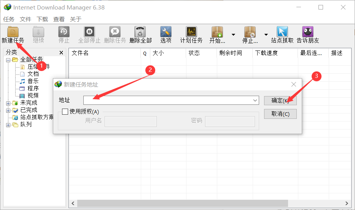The width and height of the screenshot is (355, 210).
Task: Click the 停止 stop icon
Action: pyautogui.click(x=64, y=32)
